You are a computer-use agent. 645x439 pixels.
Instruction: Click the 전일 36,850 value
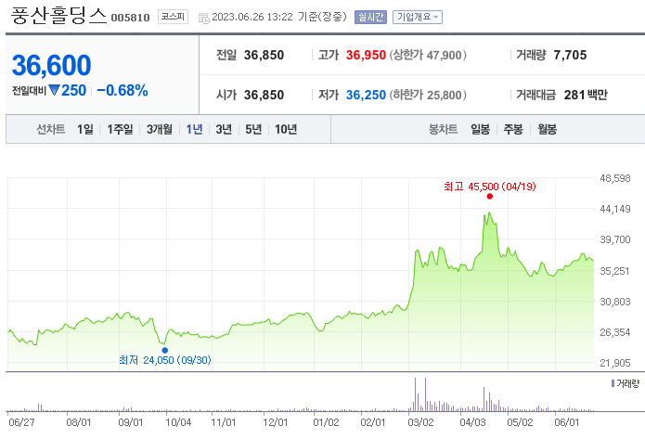264,55
